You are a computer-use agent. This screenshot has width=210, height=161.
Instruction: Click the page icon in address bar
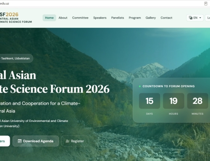[x=206, y=3]
